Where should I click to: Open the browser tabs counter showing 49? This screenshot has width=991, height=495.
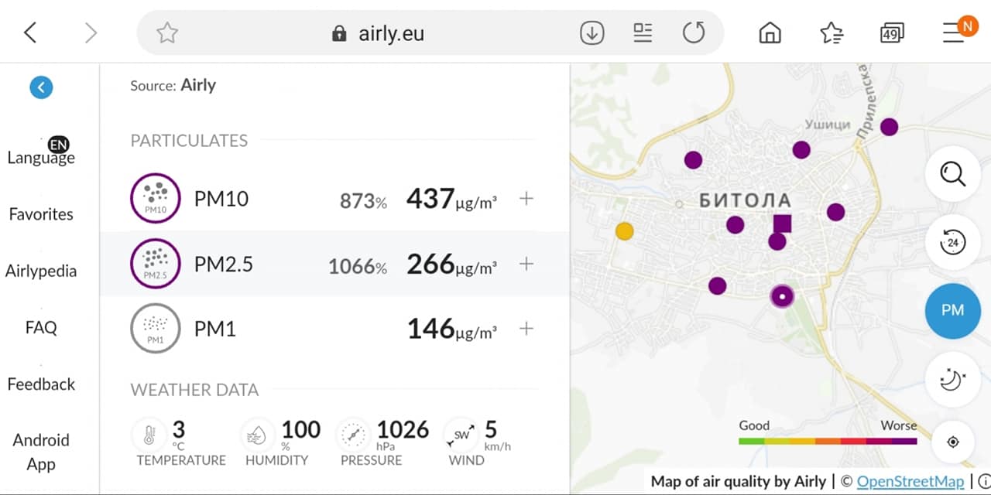892,32
